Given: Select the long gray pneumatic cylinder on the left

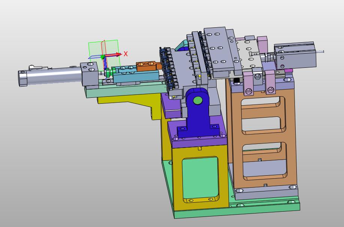Looking at the screenshot, I should (x=54, y=75).
